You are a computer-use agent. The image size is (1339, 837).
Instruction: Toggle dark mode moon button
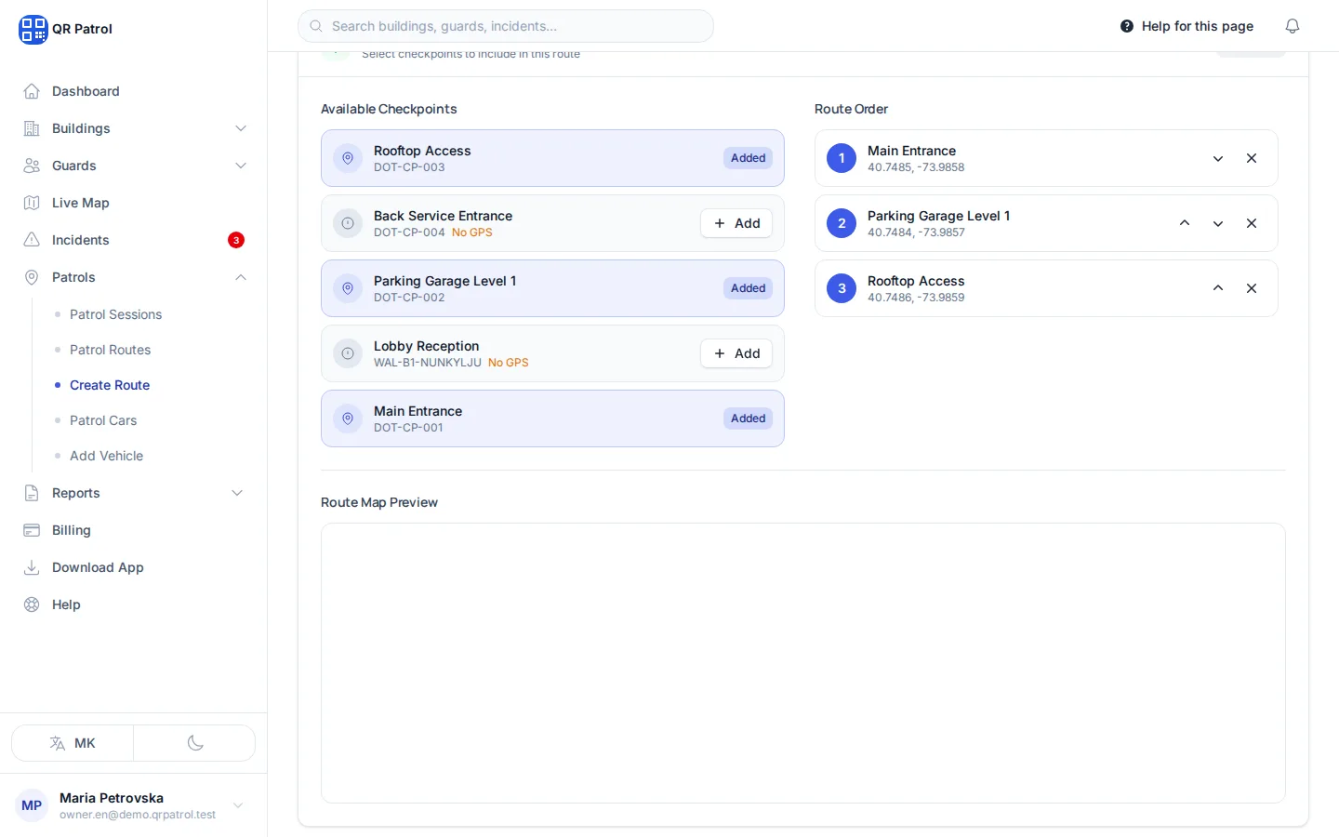coord(195,743)
